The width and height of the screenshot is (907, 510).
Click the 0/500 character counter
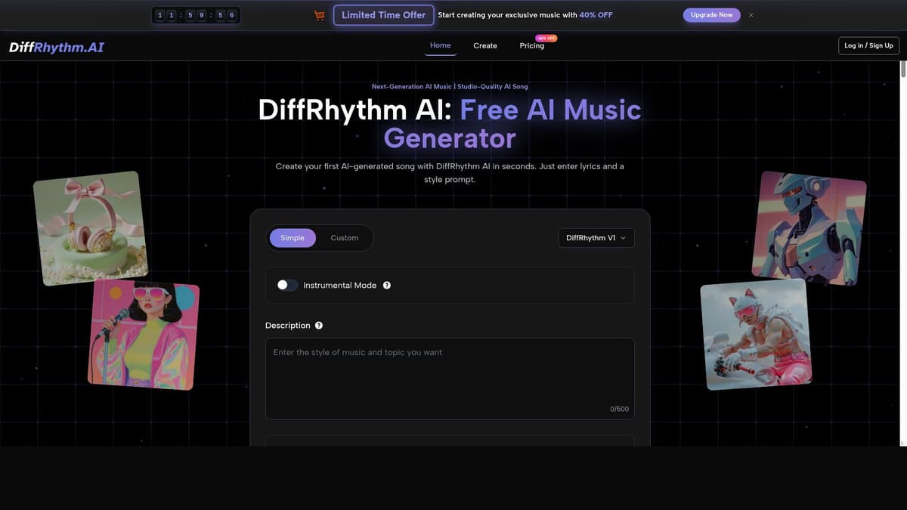point(619,409)
